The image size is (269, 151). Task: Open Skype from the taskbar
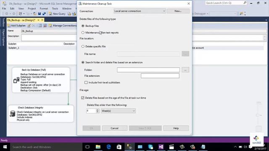point(150,147)
